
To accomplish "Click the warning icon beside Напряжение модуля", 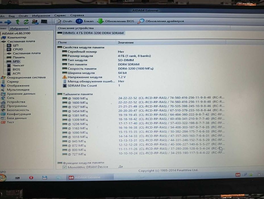I will tap(65, 77).
